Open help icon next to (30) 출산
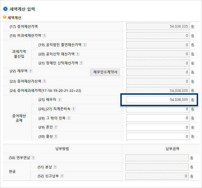 pyautogui.click(x=56, y=136)
